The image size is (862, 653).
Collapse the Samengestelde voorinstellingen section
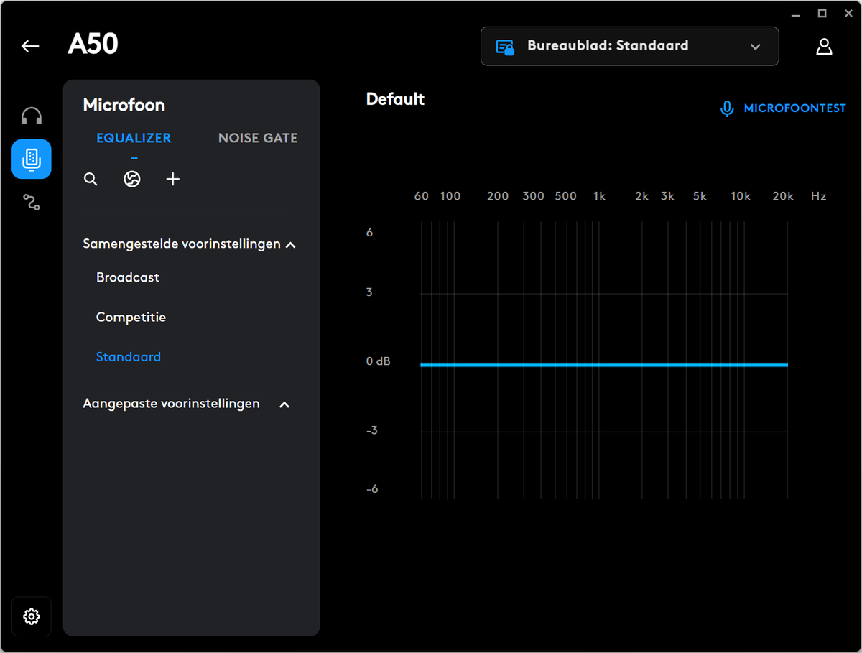pos(291,245)
